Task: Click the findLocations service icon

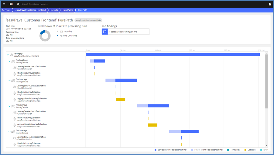Action: (13, 61)
